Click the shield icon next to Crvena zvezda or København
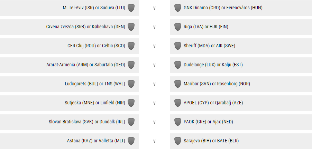 tap(131, 27)
